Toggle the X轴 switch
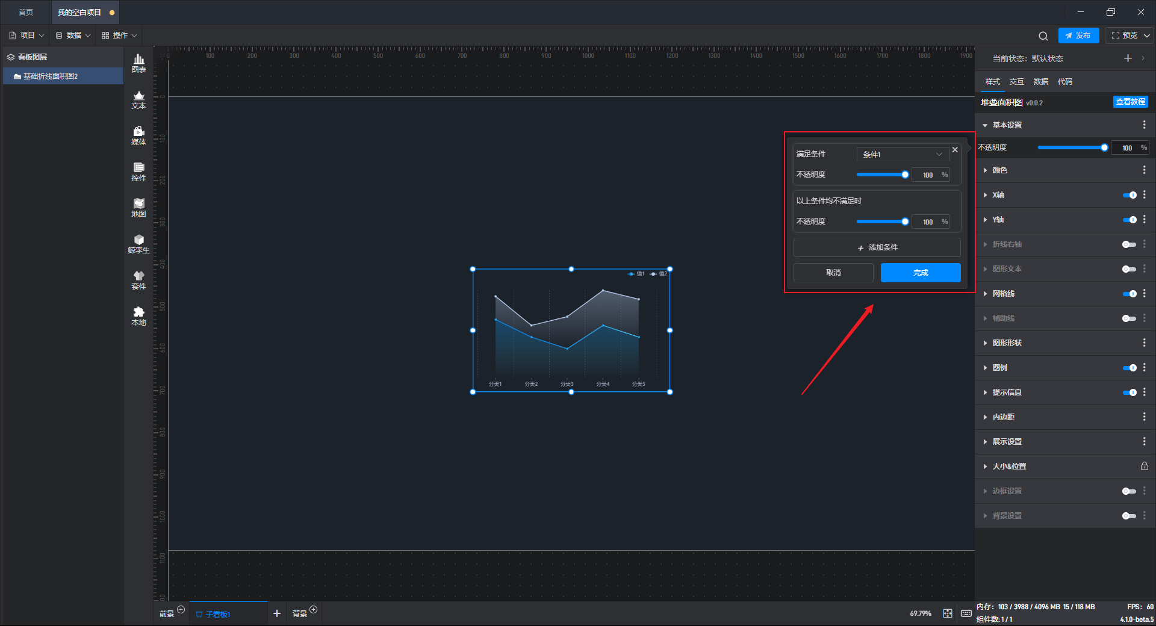Screen dimensions: 1156x626 pos(1130,195)
